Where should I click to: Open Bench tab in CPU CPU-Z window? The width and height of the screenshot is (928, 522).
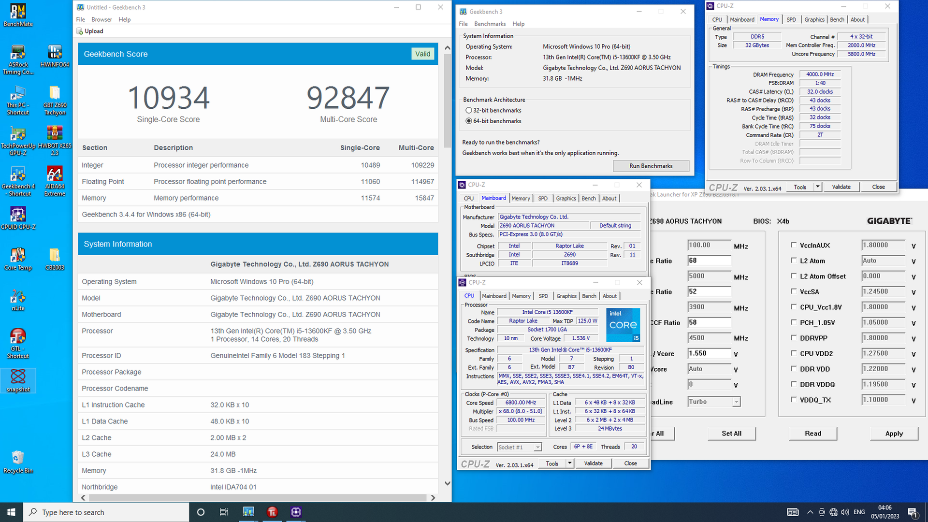click(x=589, y=296)
